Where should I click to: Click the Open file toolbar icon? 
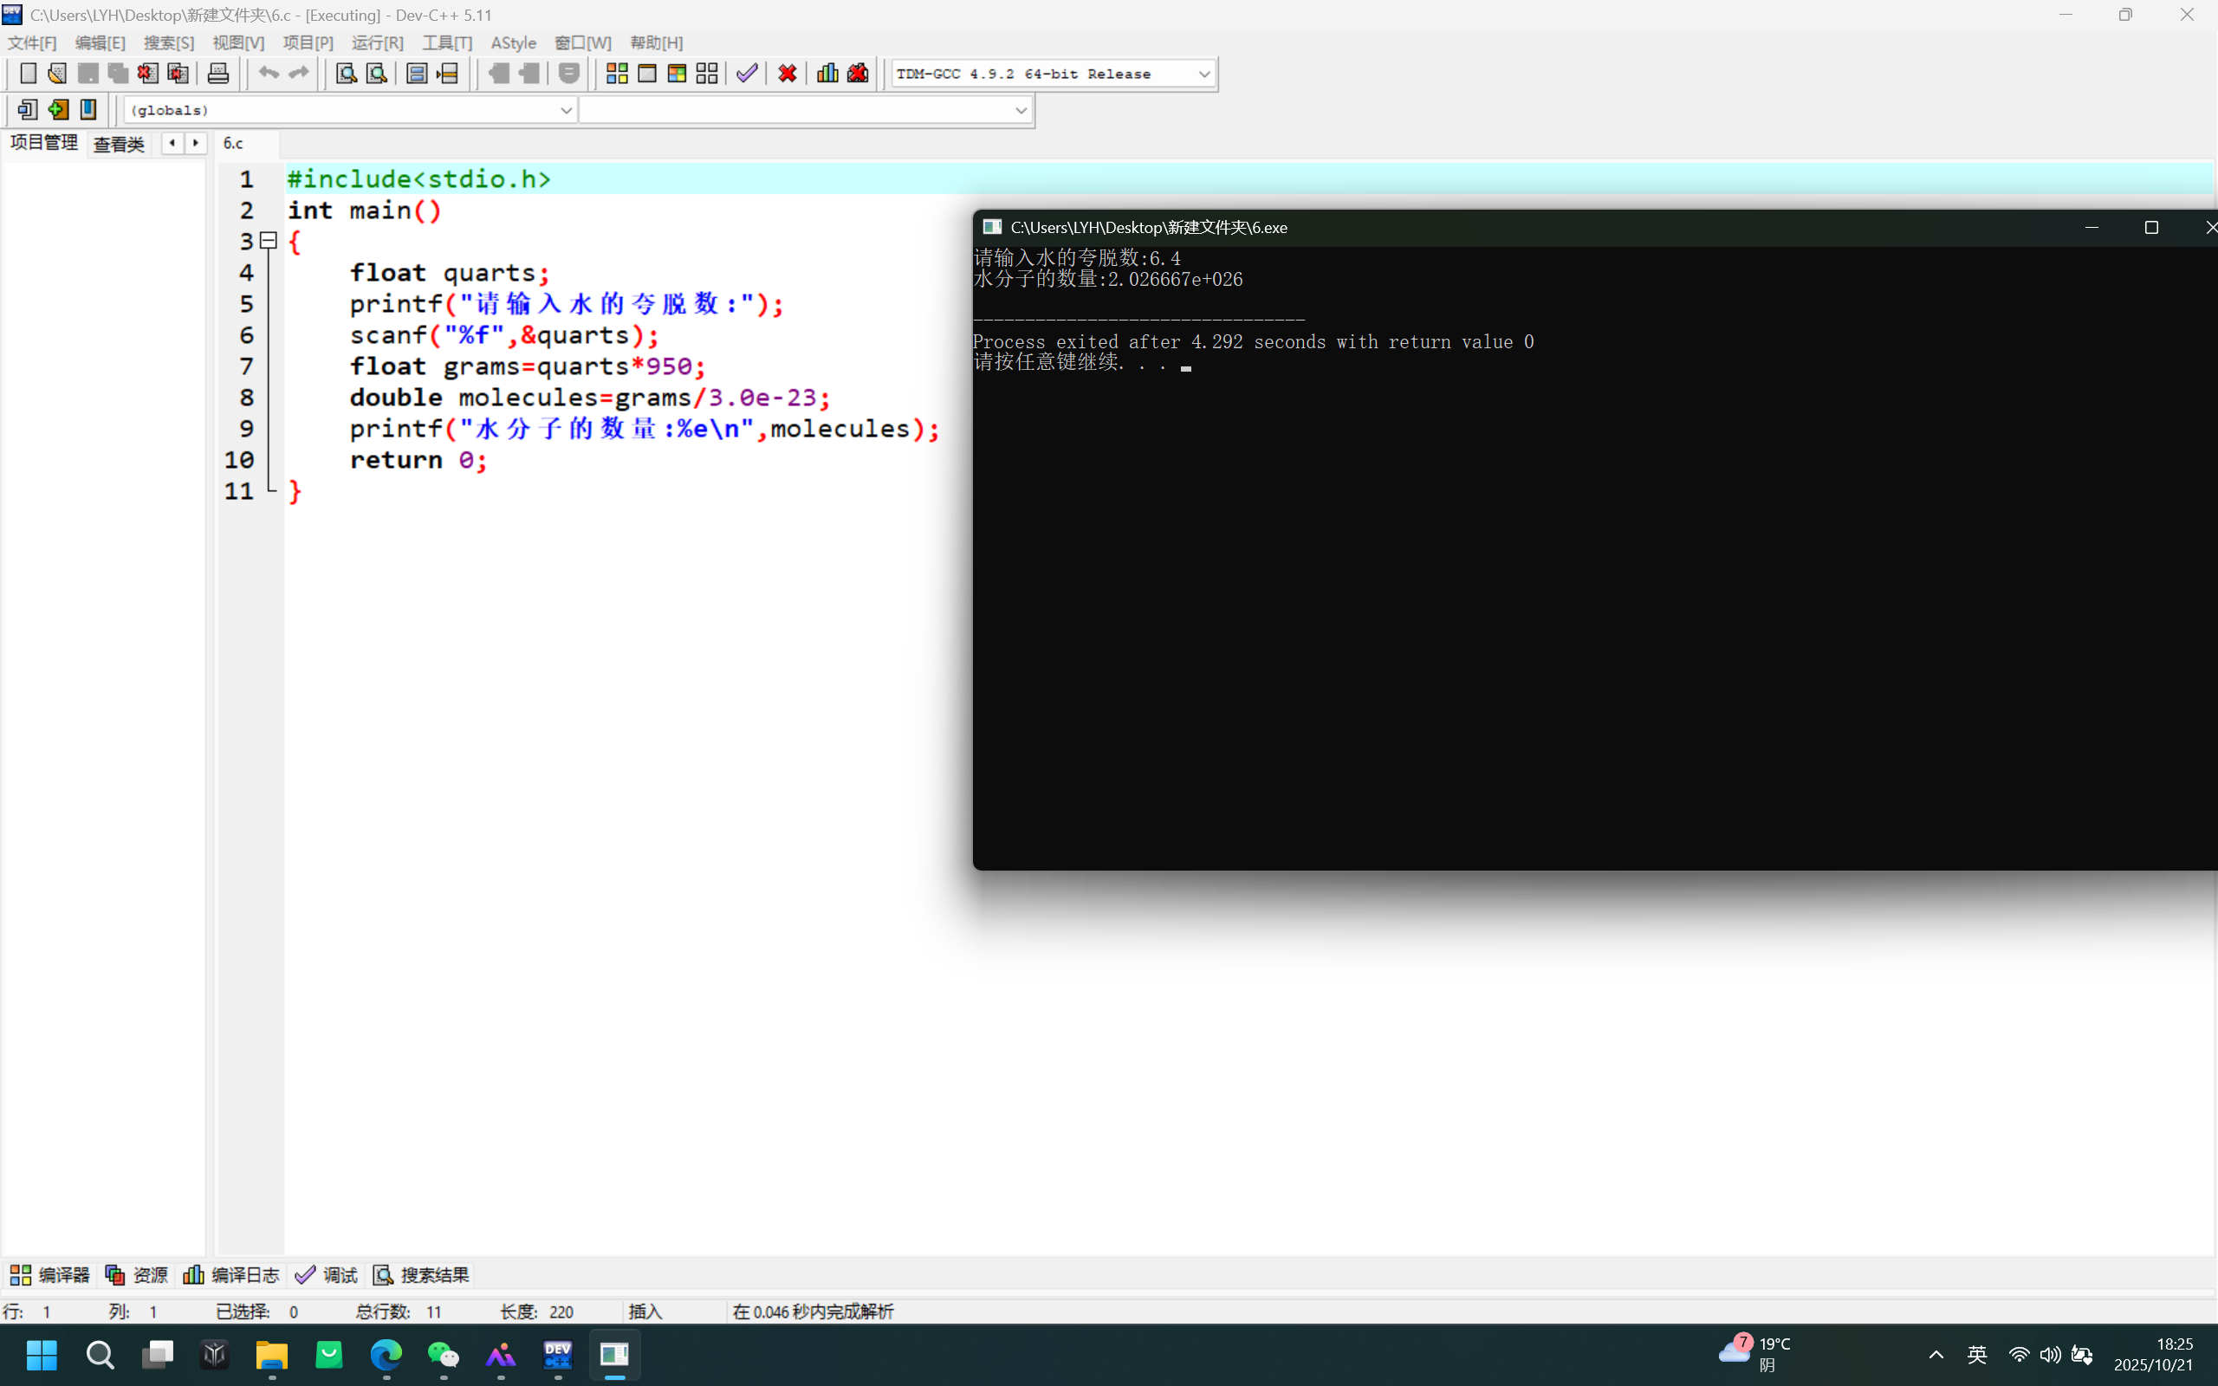57,74
